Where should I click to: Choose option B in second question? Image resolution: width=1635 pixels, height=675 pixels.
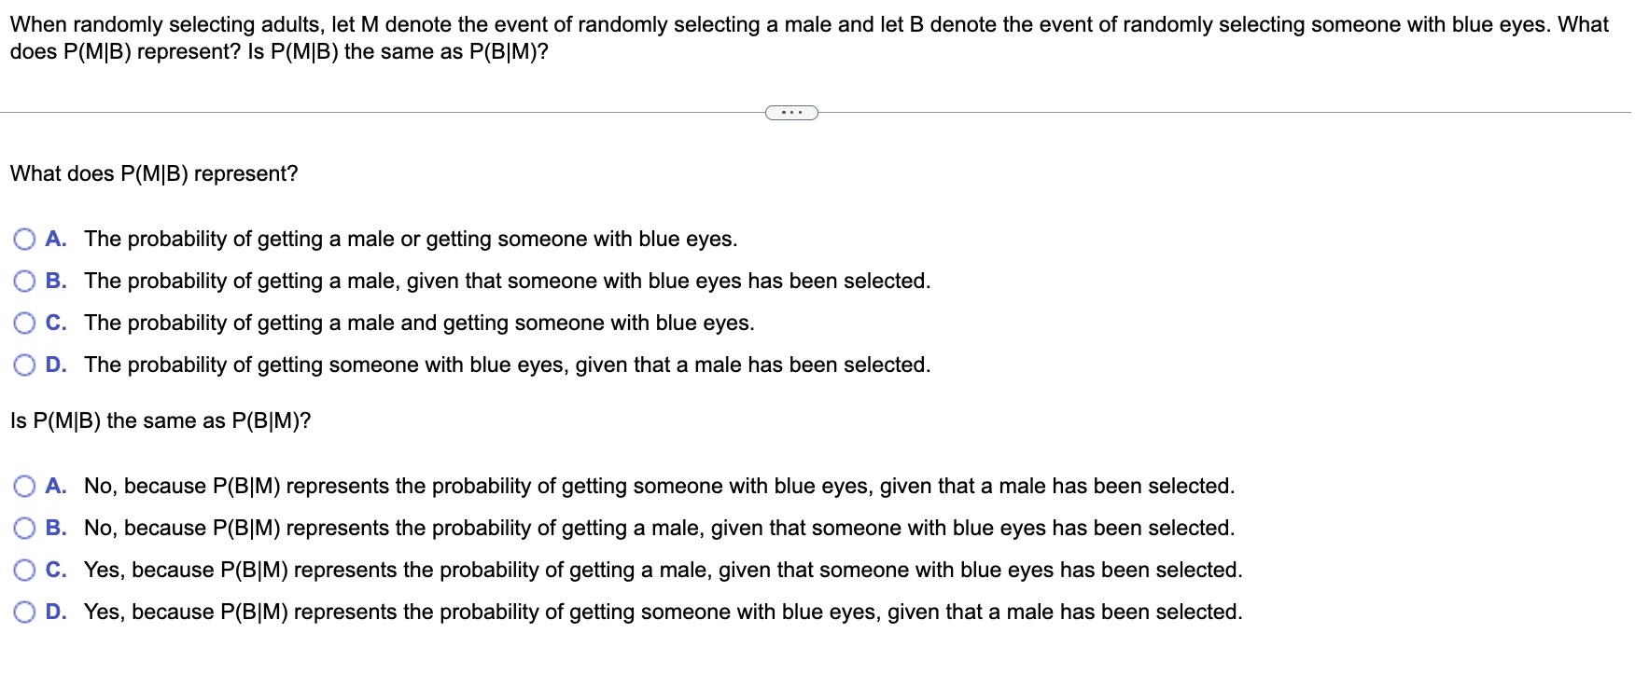23,528
